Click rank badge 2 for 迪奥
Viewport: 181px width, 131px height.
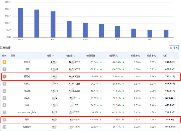click(5, 69)
